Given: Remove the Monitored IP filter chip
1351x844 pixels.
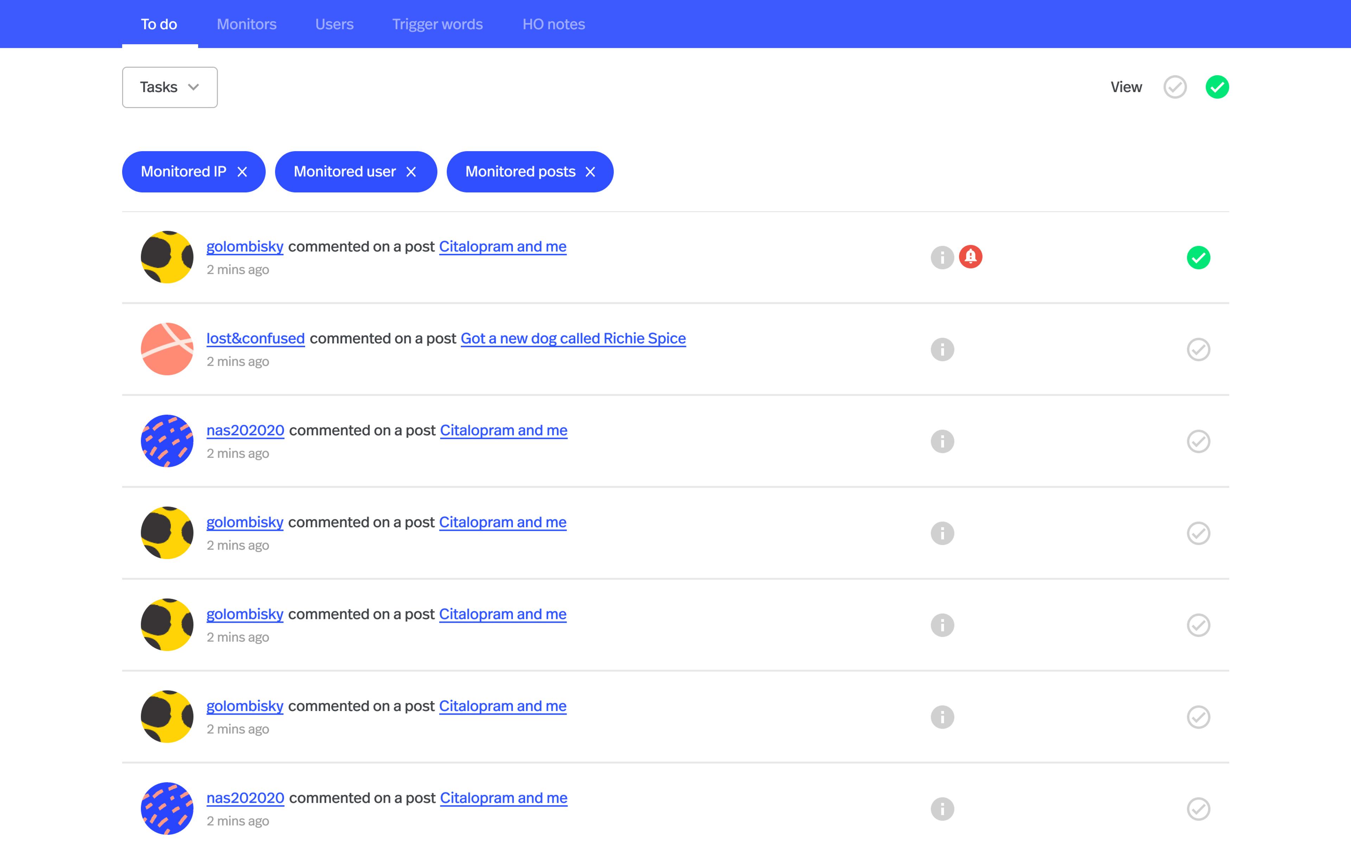Looking at the screenshot, I should pos(242,172).
